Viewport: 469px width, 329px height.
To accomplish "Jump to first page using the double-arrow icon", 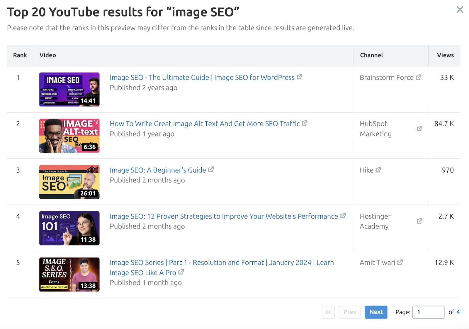I will click(328, 312).
